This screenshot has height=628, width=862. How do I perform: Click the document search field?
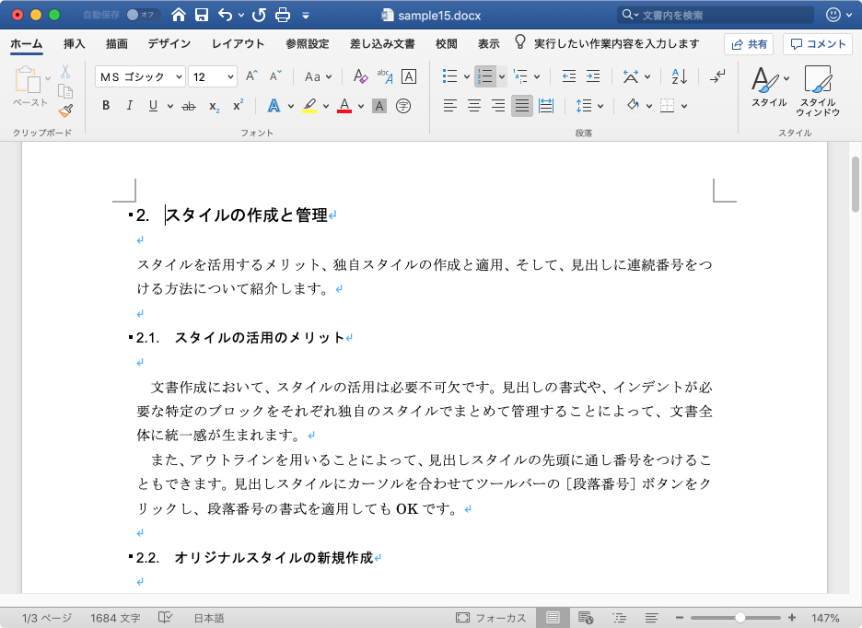coord(716,15)
